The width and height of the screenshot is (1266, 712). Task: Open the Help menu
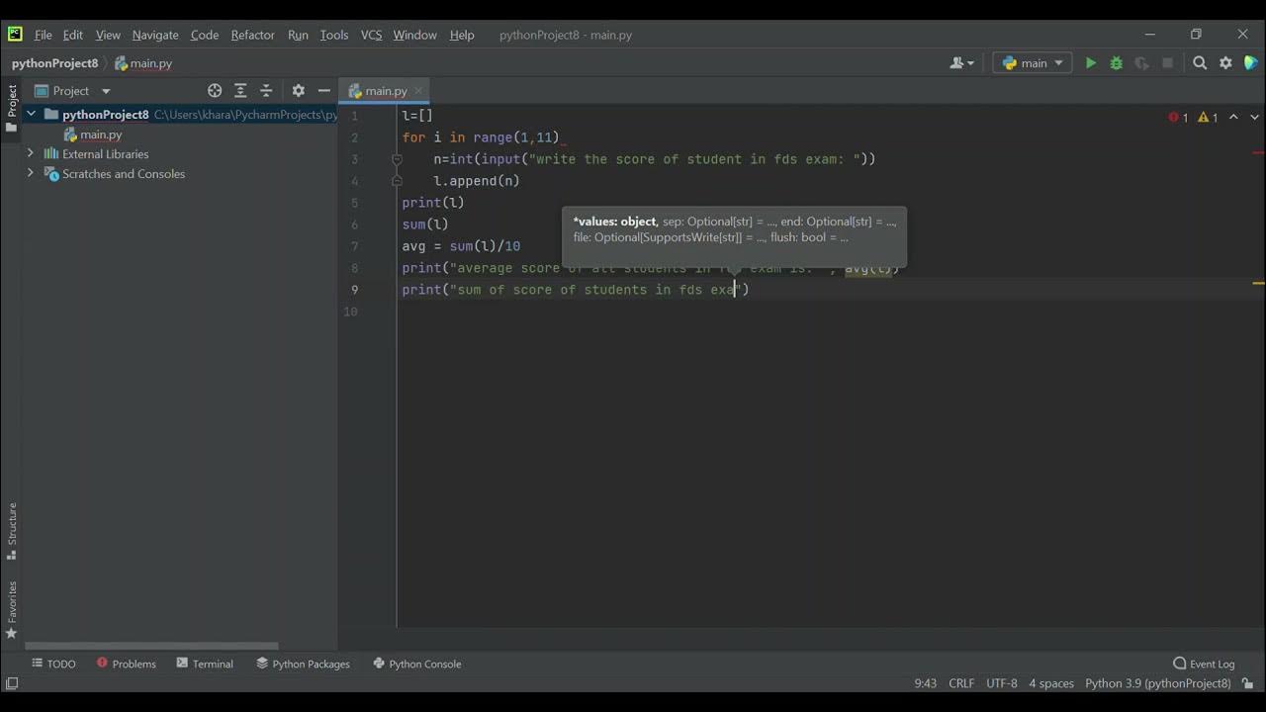pyautogui.click(x=462, y=35)
